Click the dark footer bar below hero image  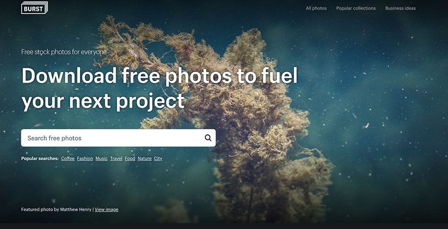(x=224, y=226)
